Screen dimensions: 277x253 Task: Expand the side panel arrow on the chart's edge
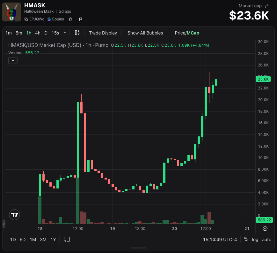tap(4, 224)
